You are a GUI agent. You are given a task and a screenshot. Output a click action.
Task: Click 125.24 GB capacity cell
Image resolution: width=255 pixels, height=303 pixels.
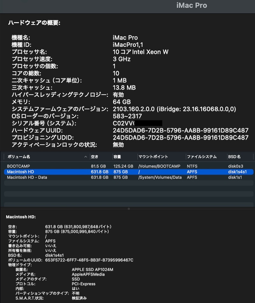pos(123,166)
